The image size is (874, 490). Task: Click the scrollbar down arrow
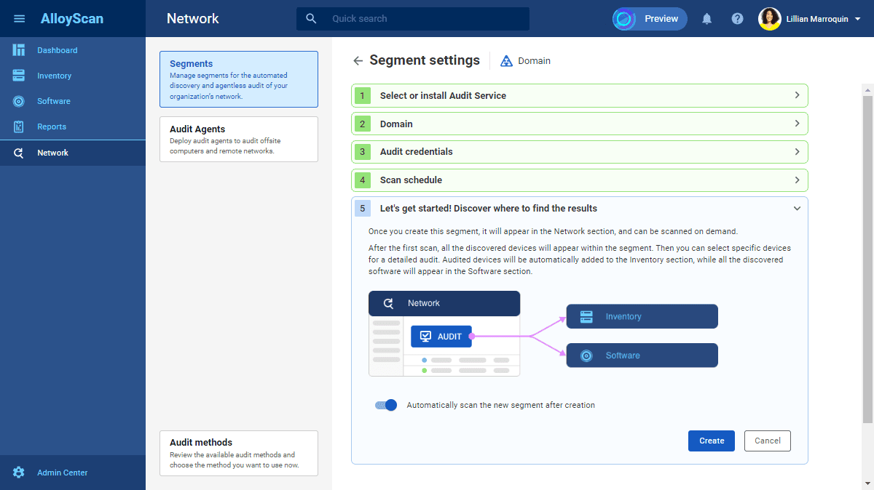(x=867, y=483)
